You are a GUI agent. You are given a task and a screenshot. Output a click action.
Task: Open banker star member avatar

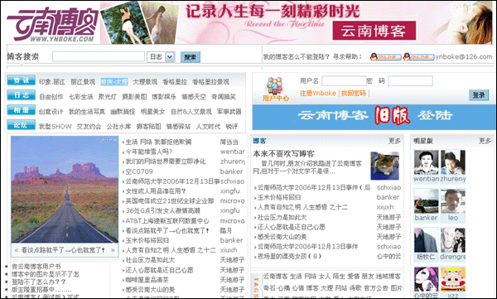(426, 201)
